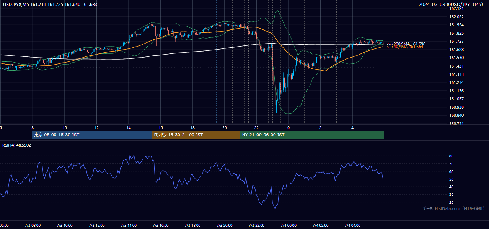This screenshot has height=229, width=489.
Task: Click price axis value 161.136
Action: (456, 91)
